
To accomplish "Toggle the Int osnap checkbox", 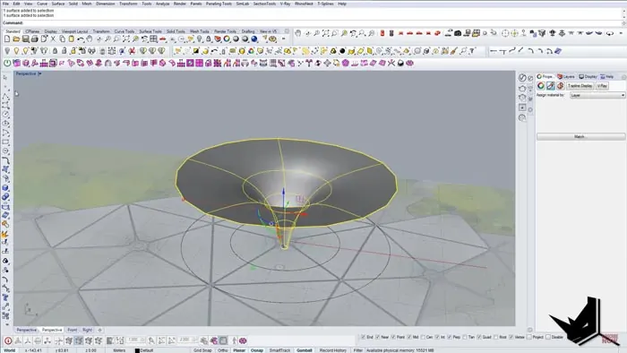I will [437, 338].
